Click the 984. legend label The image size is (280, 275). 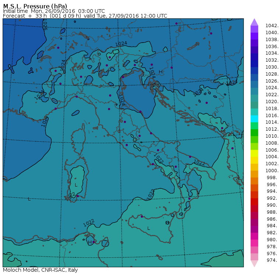(x=273, y=226)
